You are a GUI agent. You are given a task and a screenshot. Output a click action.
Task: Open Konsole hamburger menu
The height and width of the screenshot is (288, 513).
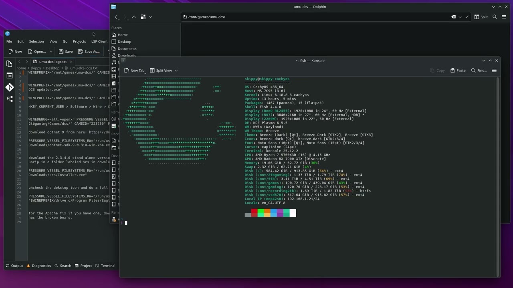[494, 70]
